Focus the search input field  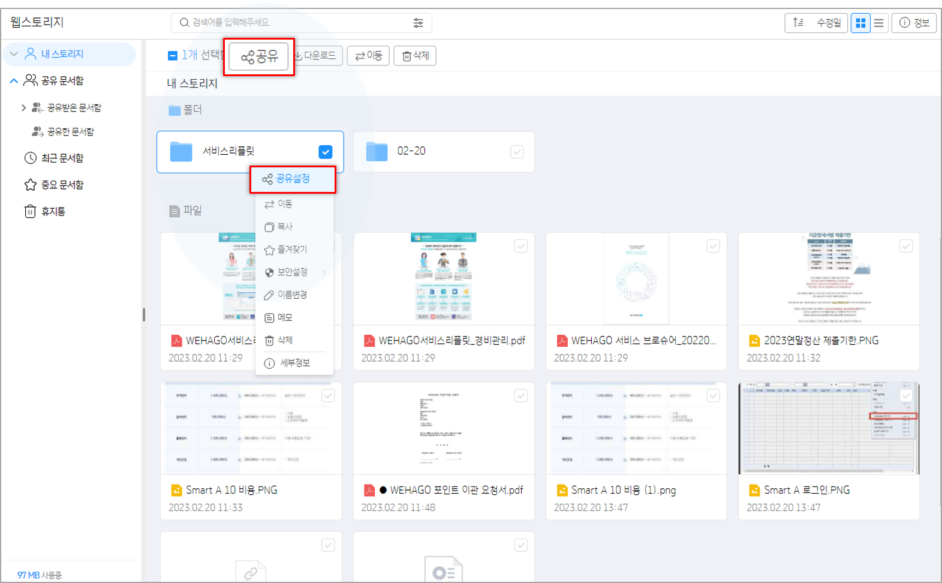pos(302,23)
